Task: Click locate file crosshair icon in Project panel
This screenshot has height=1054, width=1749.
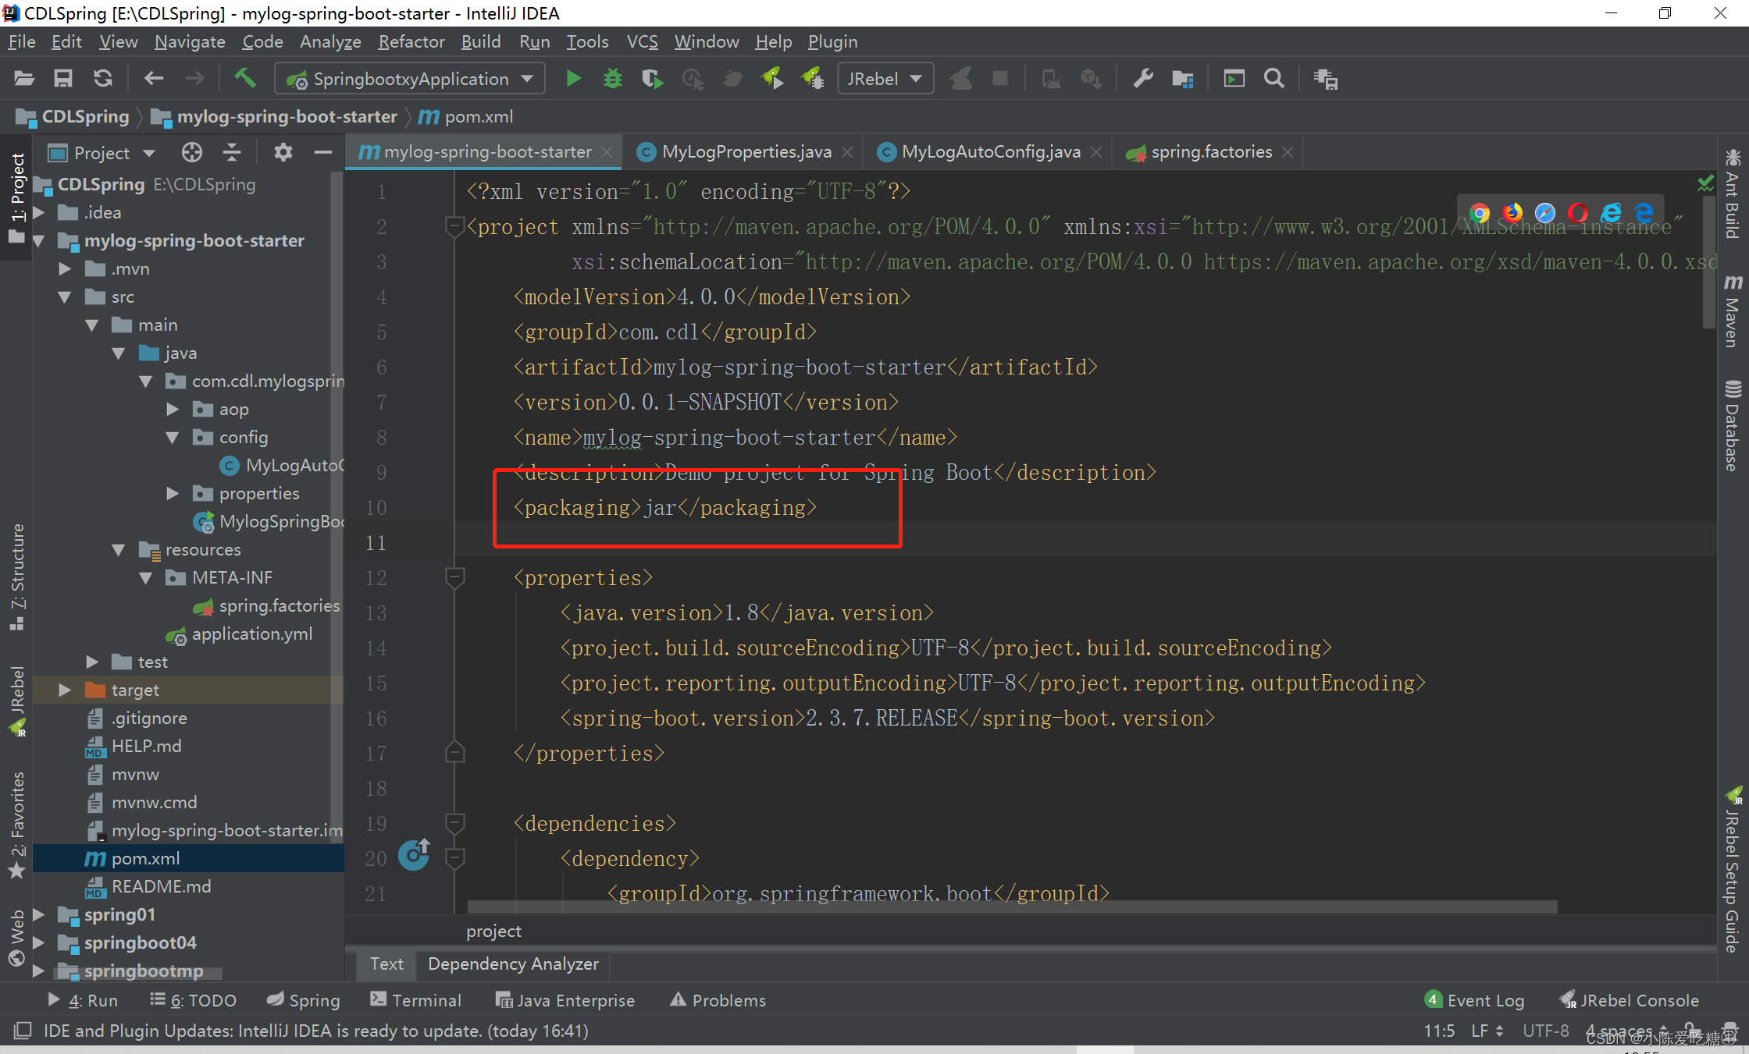Action: (191, 152)
